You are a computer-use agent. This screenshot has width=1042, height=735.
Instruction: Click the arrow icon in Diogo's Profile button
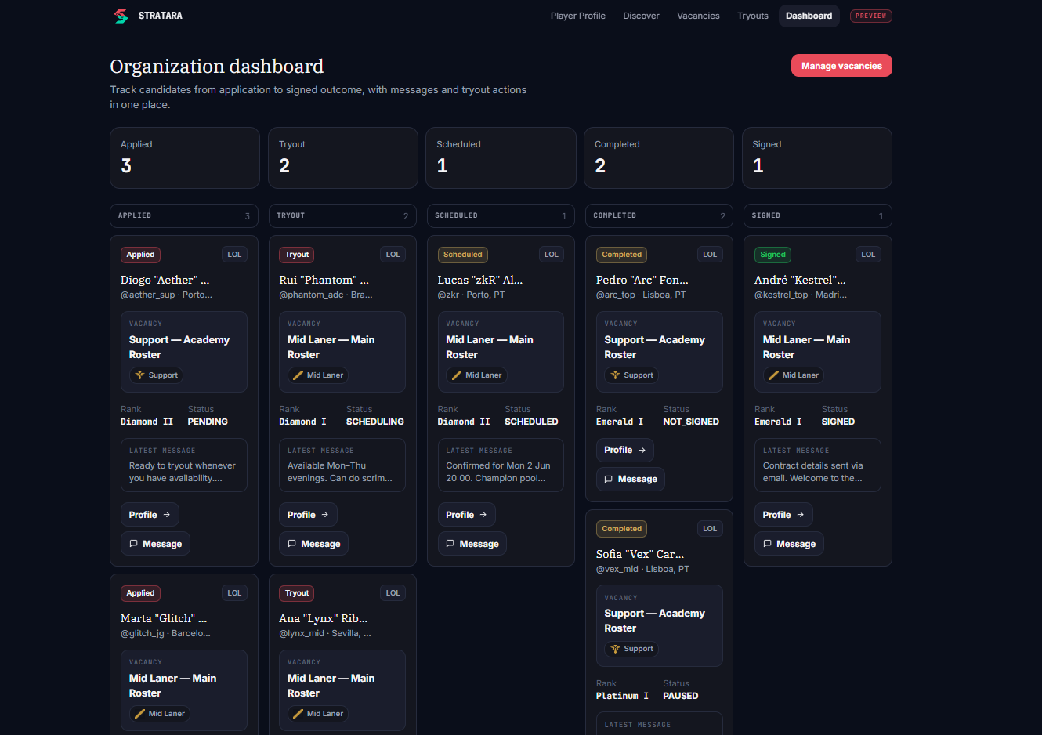[167, 515]
